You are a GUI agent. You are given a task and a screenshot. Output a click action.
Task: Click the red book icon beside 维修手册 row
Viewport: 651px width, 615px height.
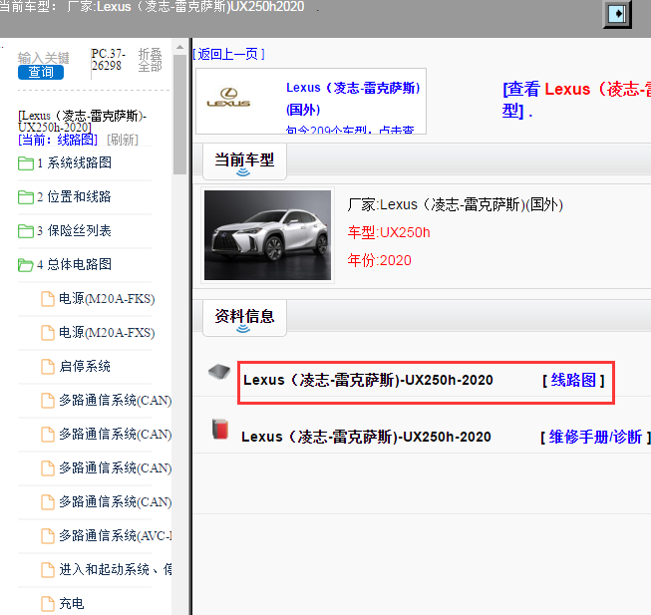220,429
